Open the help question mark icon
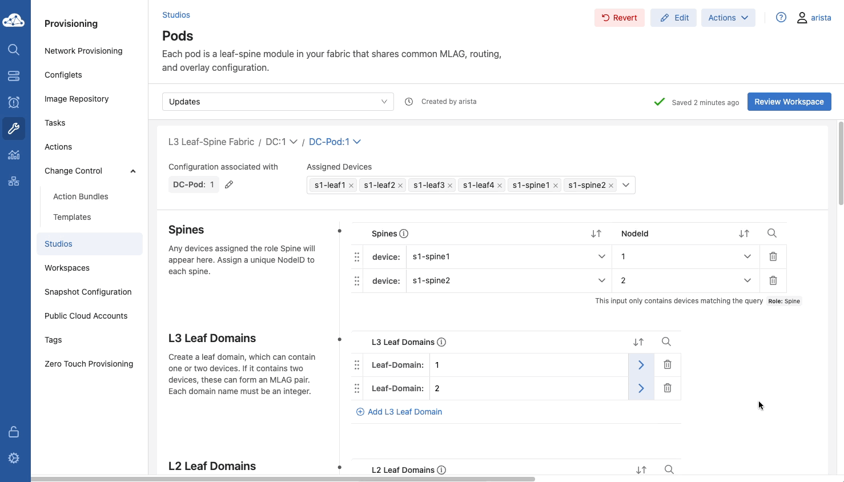The height and width of the screenshot is (482, 844). (x=781, y=18)
